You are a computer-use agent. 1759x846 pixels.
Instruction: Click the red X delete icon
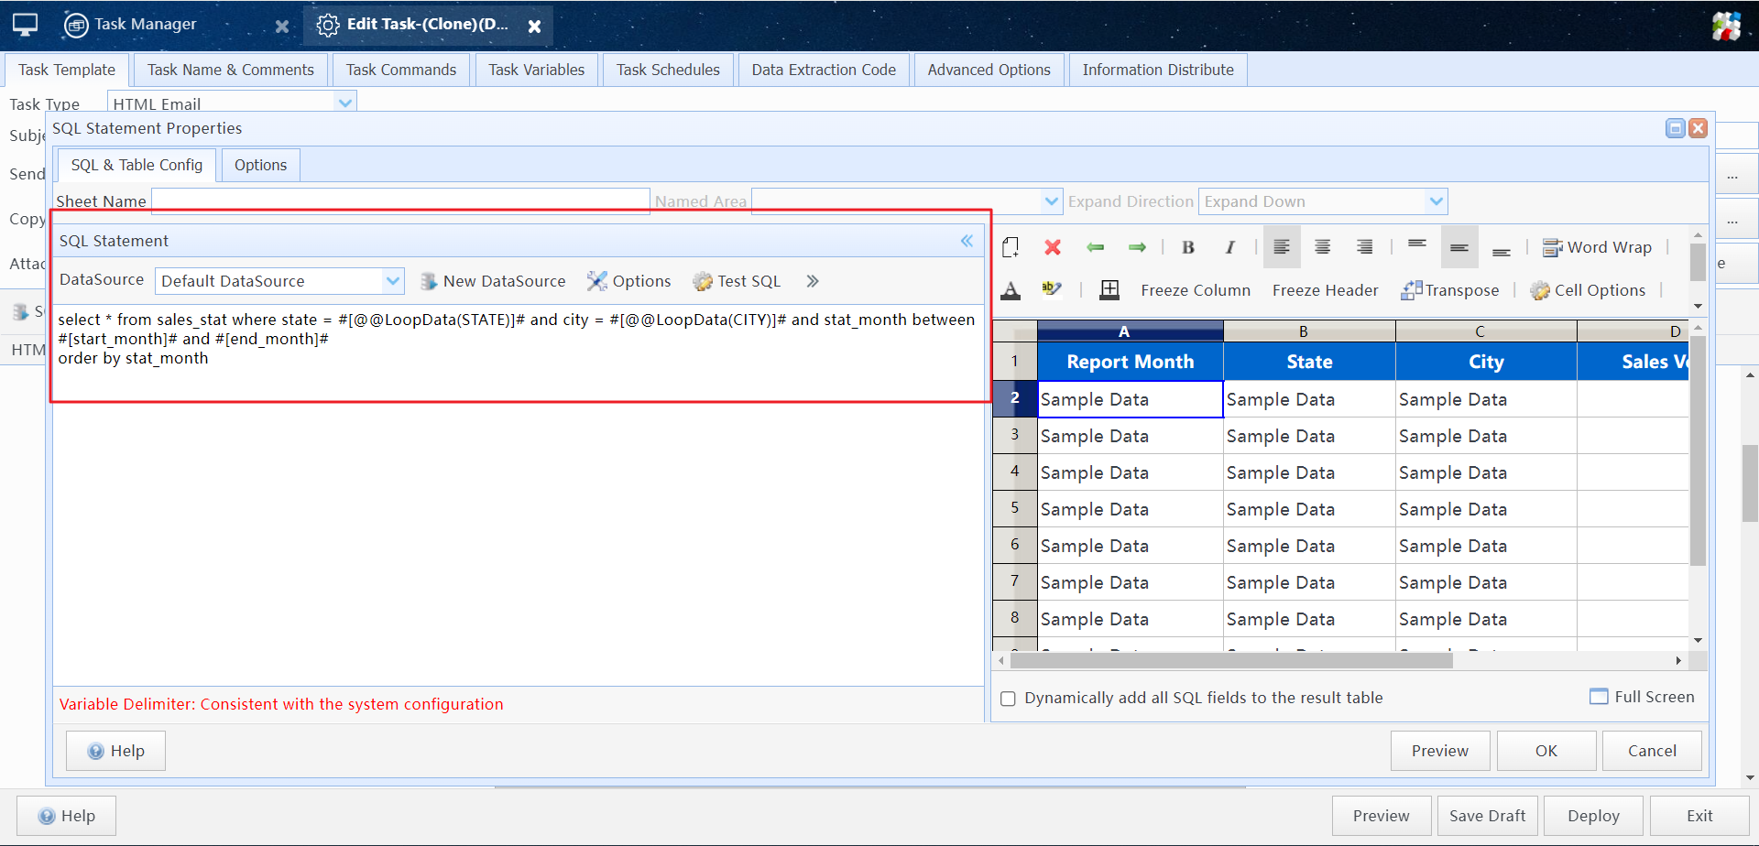(x=1053, y=247)
